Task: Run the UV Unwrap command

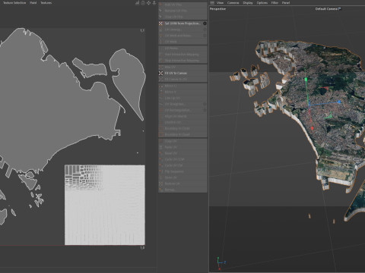Action: tap(182, 30)
